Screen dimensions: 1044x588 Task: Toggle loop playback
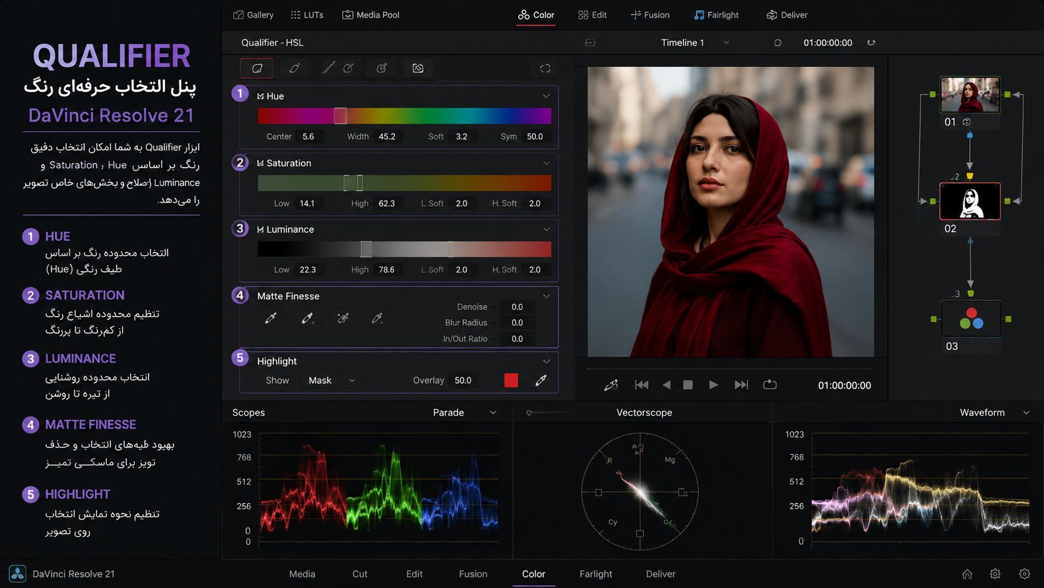(770, 384)
